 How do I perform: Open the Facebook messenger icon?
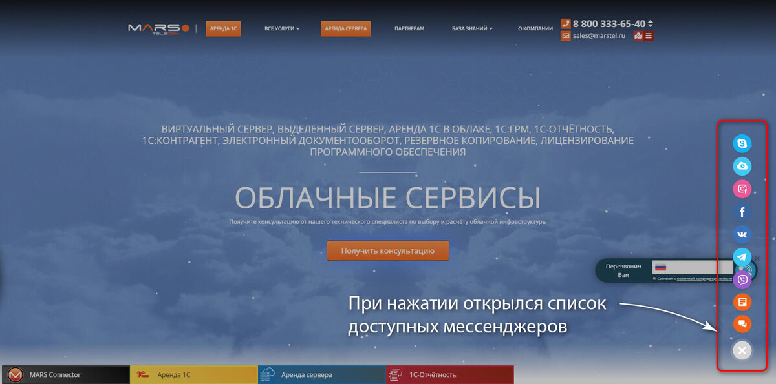(742, 212)
